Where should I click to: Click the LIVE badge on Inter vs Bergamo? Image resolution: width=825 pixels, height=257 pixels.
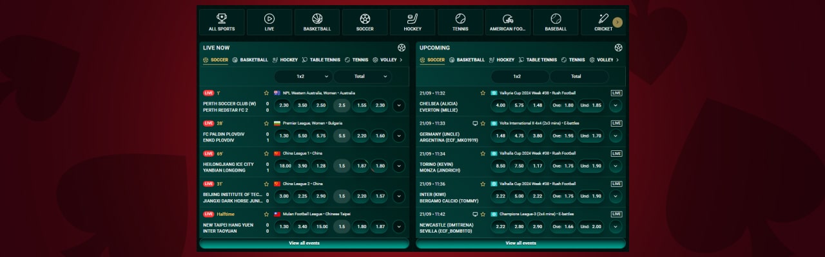616,184
